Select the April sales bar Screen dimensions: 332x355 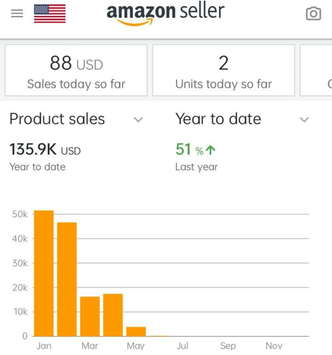point(113,315)
